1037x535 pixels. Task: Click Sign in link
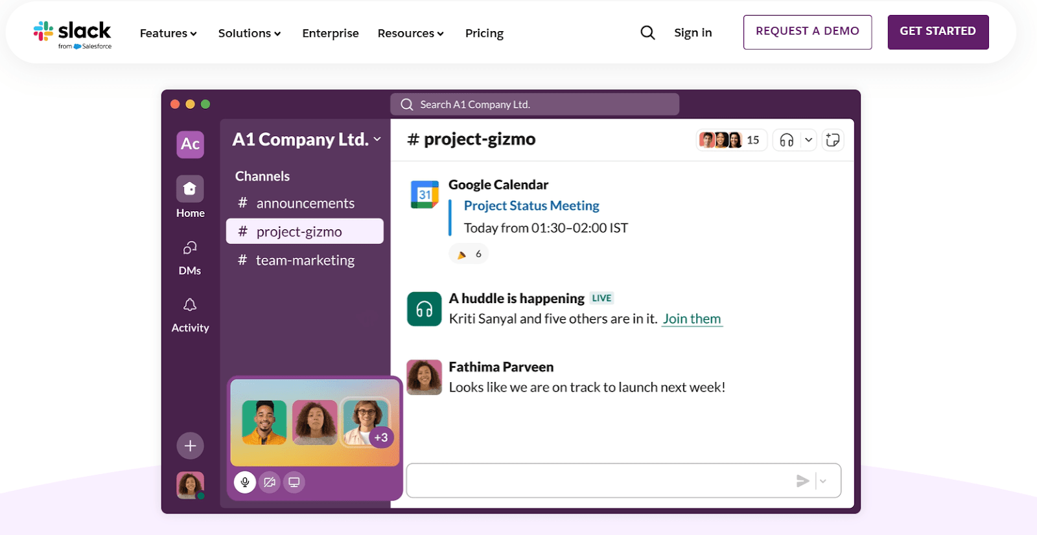tap(693, 32)
